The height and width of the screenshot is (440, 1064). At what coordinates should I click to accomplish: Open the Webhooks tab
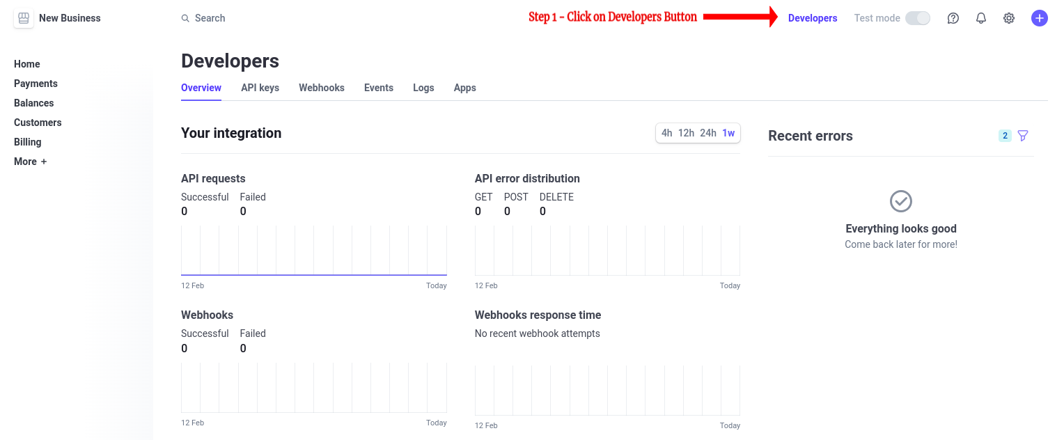322,88
